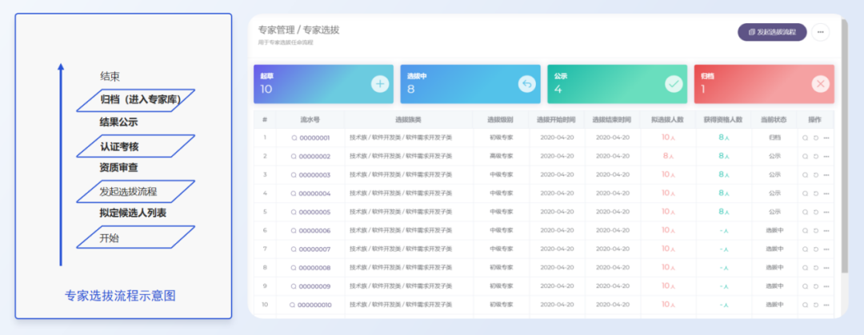Click the 流水号 column header
The image size is (864, 335).
tap(310, 120)
